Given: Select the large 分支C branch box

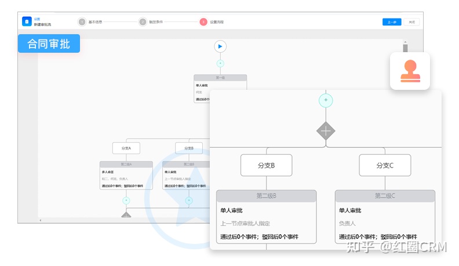Looking at the screenshot, I should 385,165.
